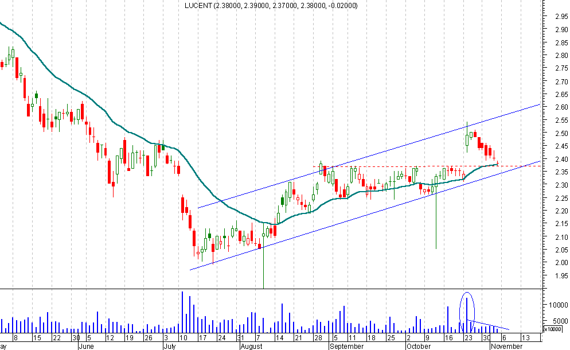Click the red dashed horizontal resistance line
Image resolution: width=570 pixels, height=350 pixels.
point(427,166)
